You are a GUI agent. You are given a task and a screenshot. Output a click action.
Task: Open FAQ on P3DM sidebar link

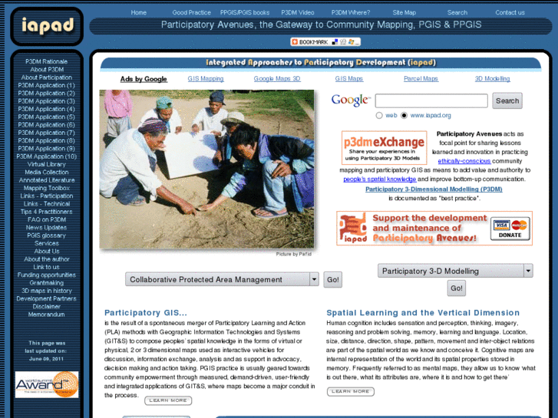click(47, 219)
